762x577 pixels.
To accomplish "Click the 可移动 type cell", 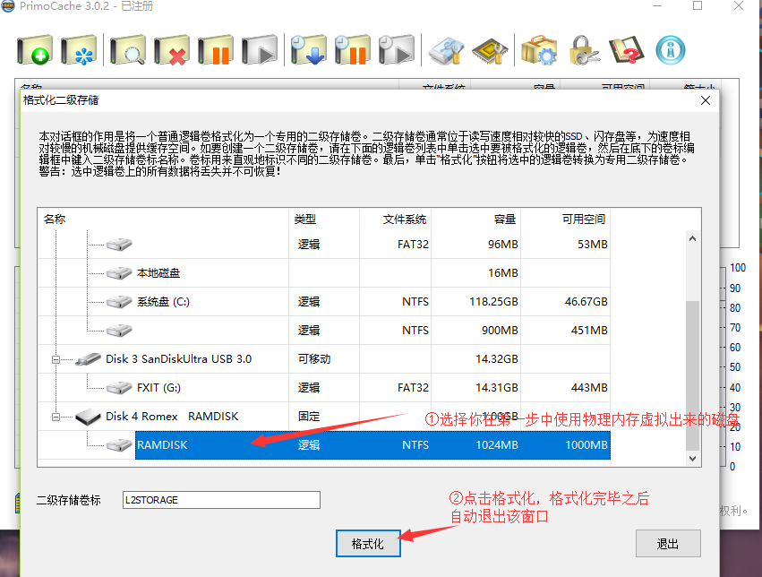I will click(314, 359).
